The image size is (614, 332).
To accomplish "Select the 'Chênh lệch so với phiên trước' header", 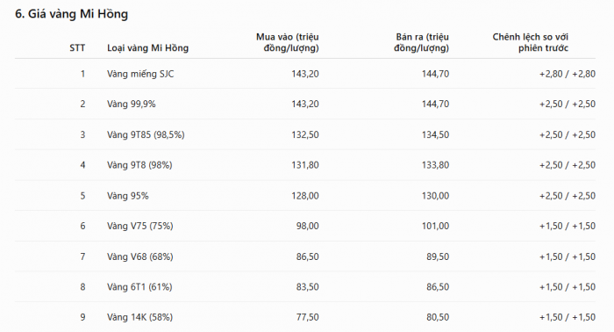I will coord(530,42).
